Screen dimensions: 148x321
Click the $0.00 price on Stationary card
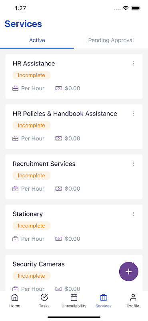point(72,239)
